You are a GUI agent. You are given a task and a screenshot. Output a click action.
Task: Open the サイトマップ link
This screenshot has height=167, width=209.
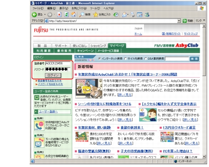[x=191, y=34]
